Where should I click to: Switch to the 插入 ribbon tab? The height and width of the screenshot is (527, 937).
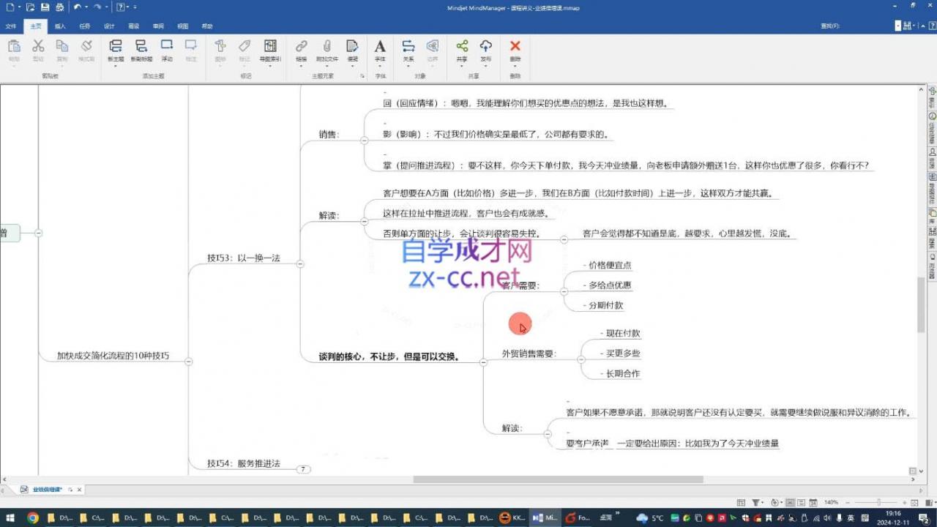(x=60, y=26)
